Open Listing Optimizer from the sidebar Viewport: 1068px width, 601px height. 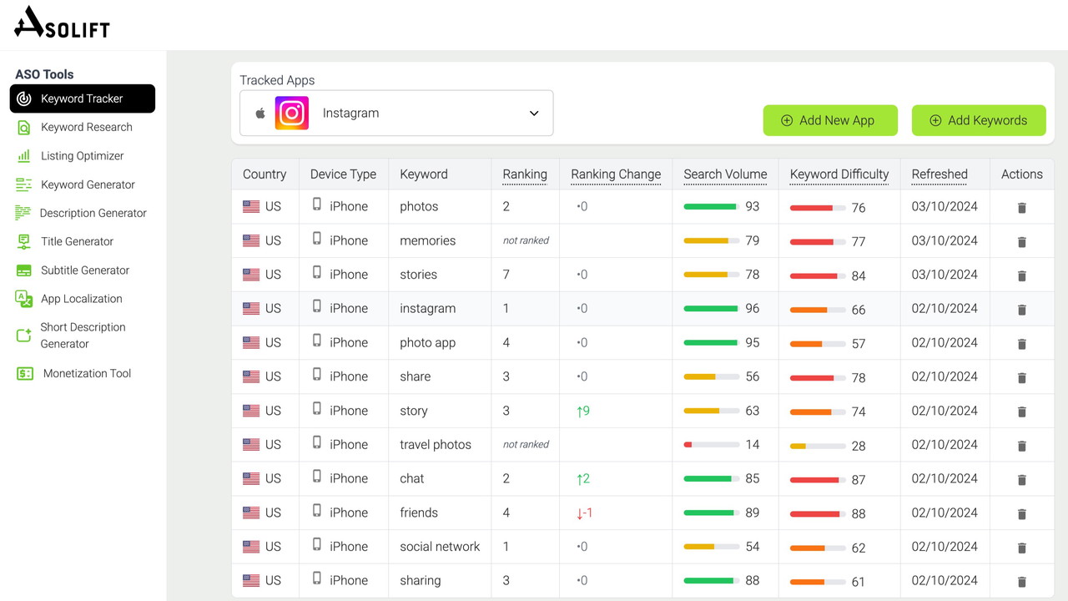click(83, 156)
